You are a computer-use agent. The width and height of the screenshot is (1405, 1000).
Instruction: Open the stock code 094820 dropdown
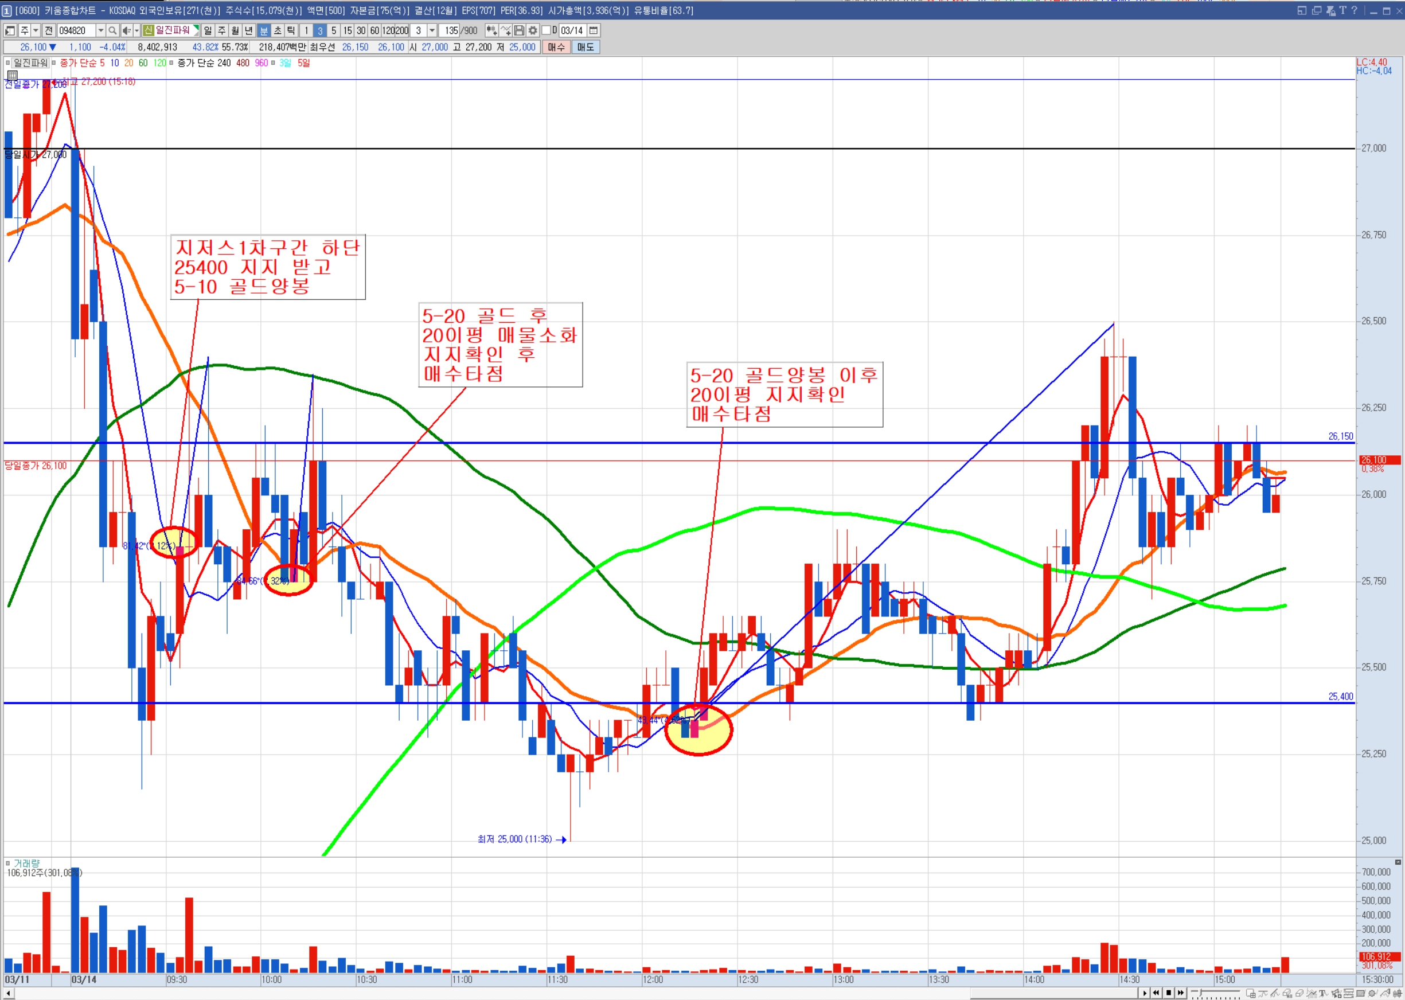[x=100, y=30]
